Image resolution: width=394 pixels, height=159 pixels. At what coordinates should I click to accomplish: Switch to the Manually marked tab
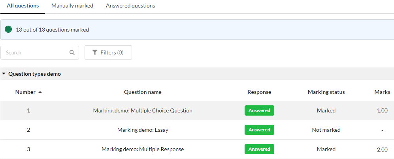coord(72,6)
